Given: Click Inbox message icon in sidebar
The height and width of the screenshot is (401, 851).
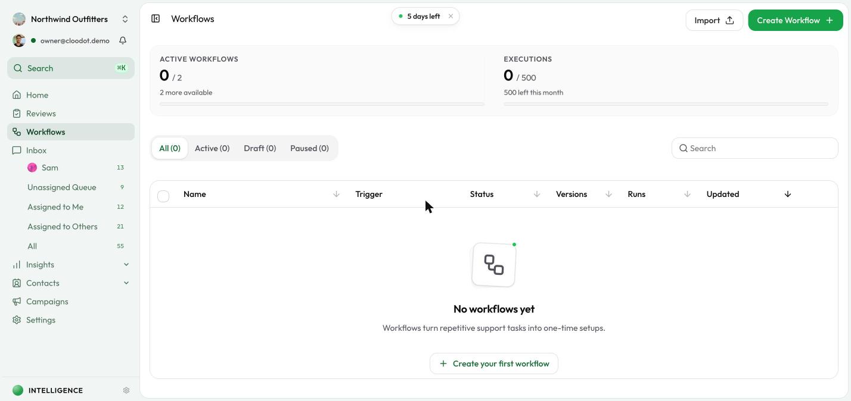Looking at the screenshot, I should point(17,151).
